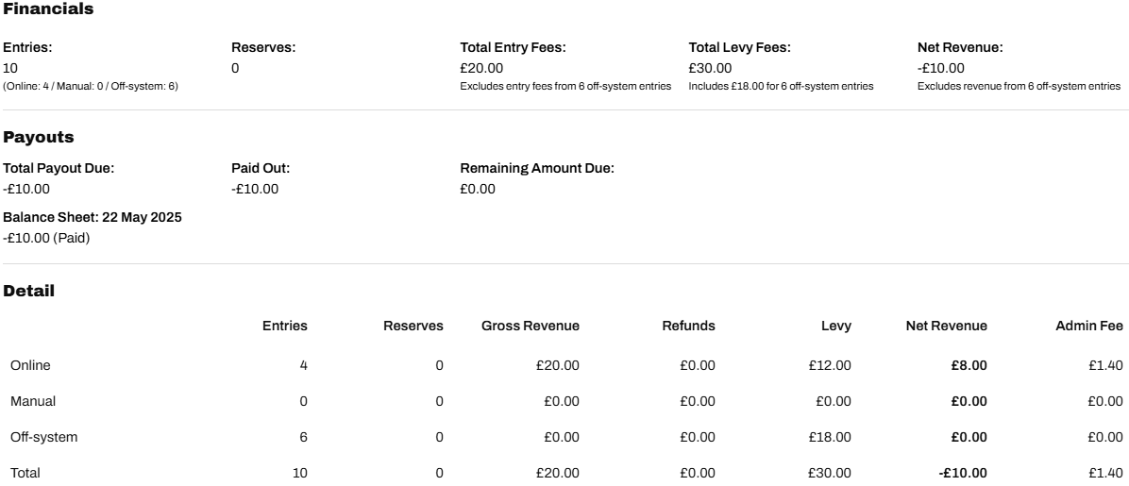Click the Total Levy Fees label

pos(739,47)
